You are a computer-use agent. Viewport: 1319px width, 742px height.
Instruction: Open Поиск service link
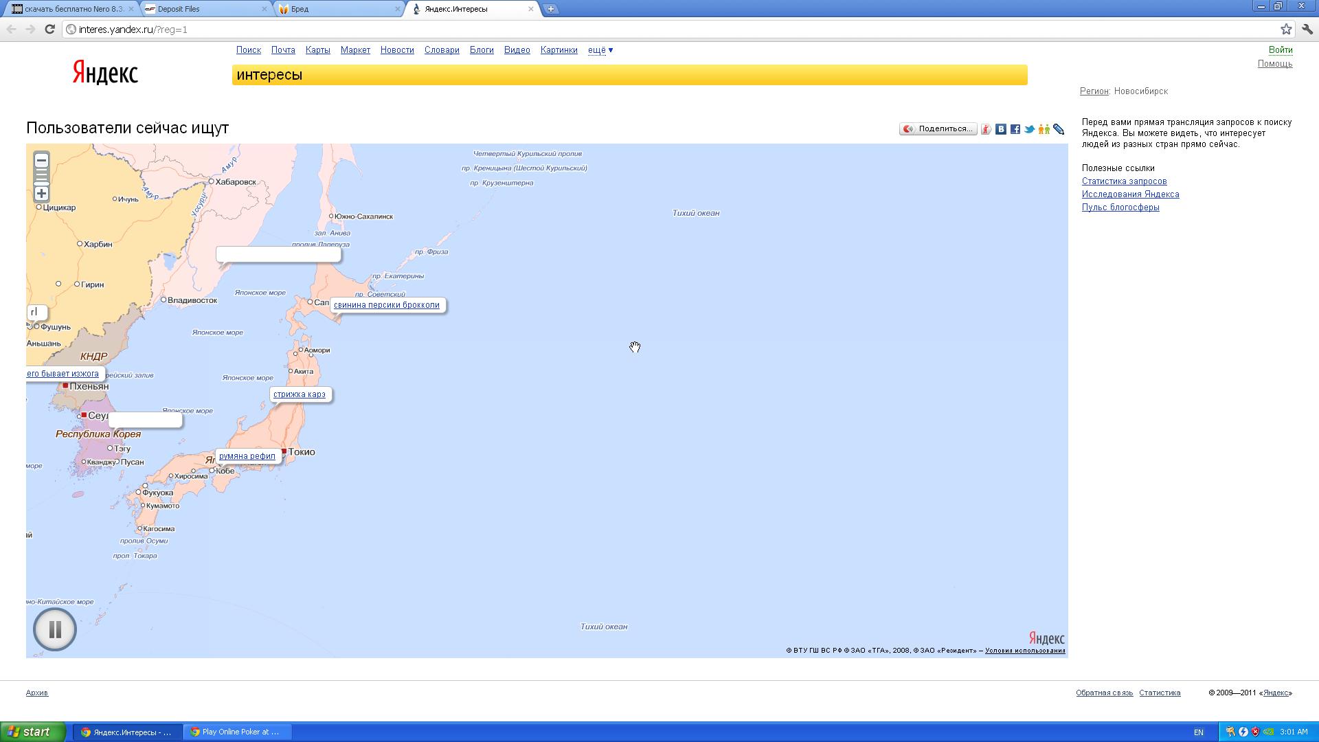click(249, 50)
